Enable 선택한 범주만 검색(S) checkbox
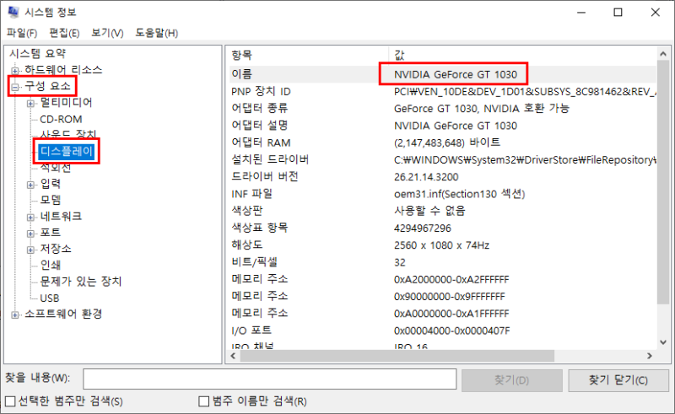Image resolution: width=675 pixels, height=414 pixels. pyautogui.click(x=11, y=401)
